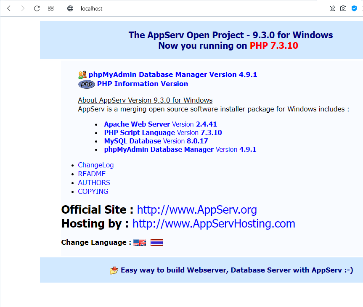Click the Hosting by label

point(95,224)
